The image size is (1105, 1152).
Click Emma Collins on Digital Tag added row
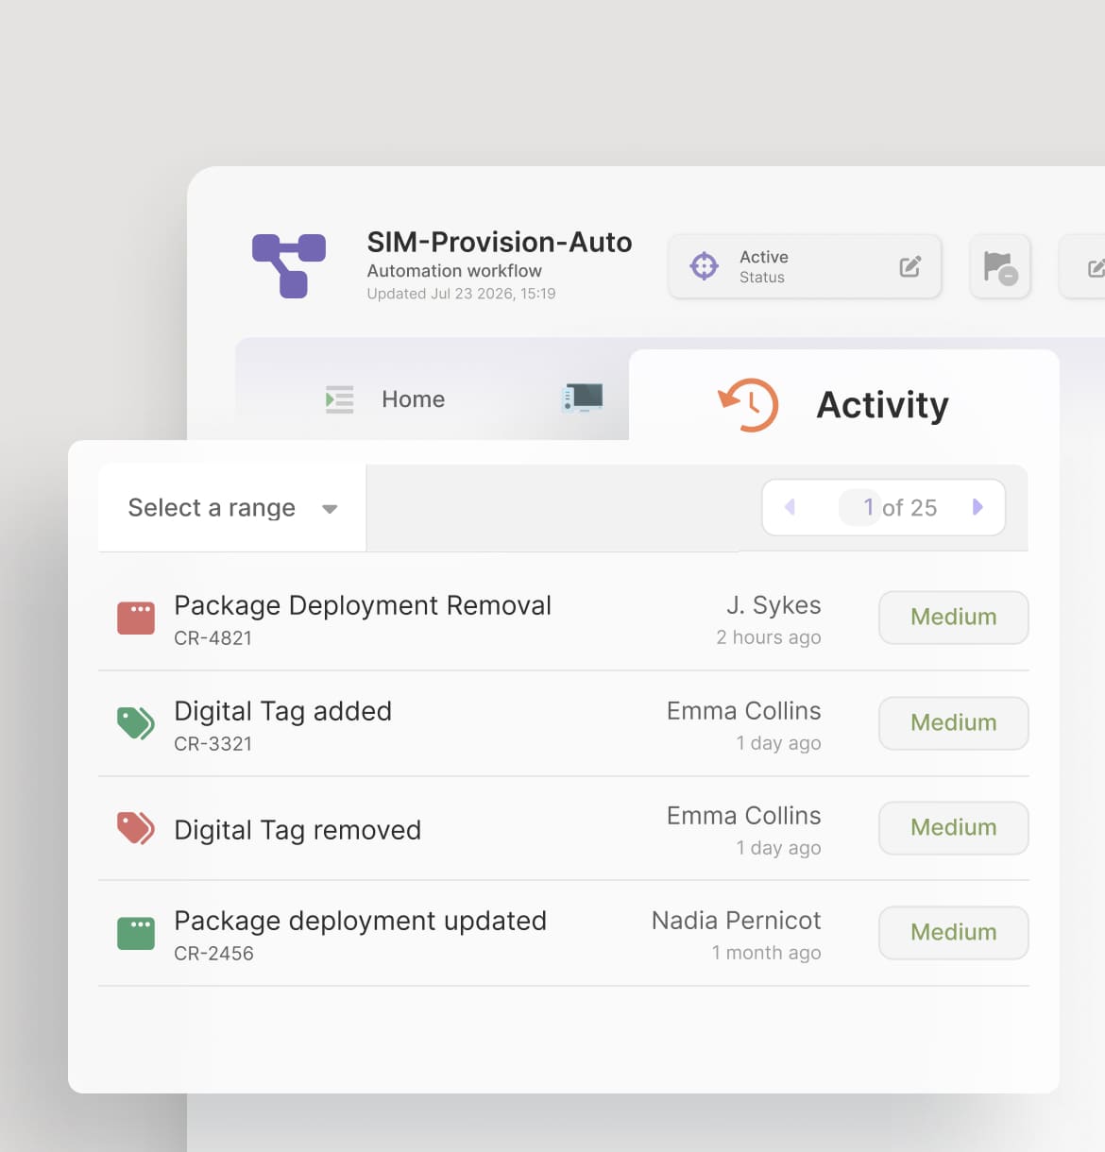(x=743, y=711)
